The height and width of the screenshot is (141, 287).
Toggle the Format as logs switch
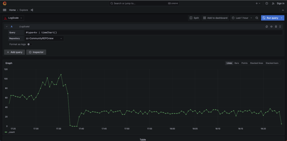pos(30,44)
